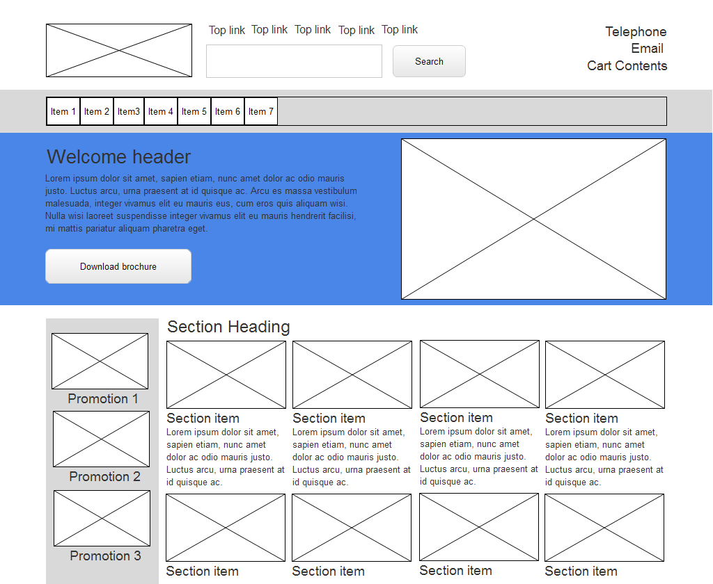Click the Email link in header
This screenshot has height=584, width=713.
point(647,49)
